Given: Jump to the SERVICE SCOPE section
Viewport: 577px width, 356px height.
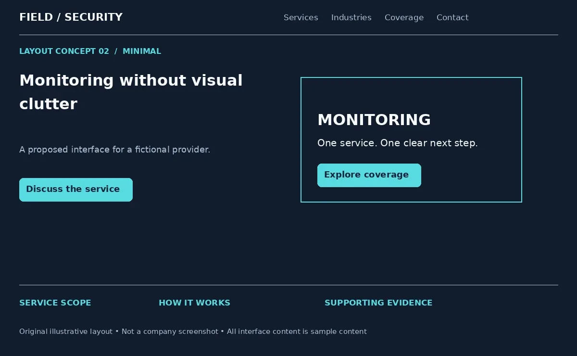Looking at the screenshot, I should tap(55, 303).
